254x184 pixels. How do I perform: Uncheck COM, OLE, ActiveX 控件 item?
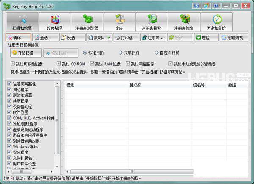[x=9, y=118]
